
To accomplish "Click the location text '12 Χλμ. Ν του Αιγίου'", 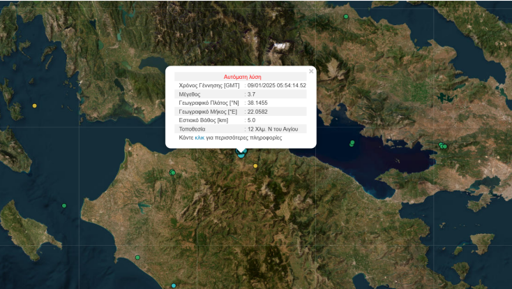I will 273,129.
